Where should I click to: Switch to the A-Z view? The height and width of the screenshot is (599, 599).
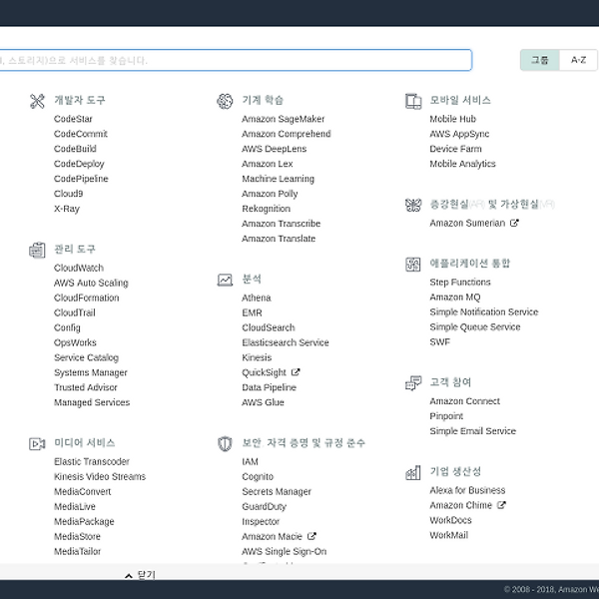tap(578, 60)
